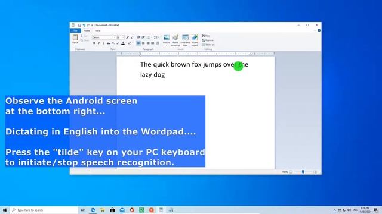The image size is (382, 214).
Task: Open the notification center icon
Action: tap(375, 210)
